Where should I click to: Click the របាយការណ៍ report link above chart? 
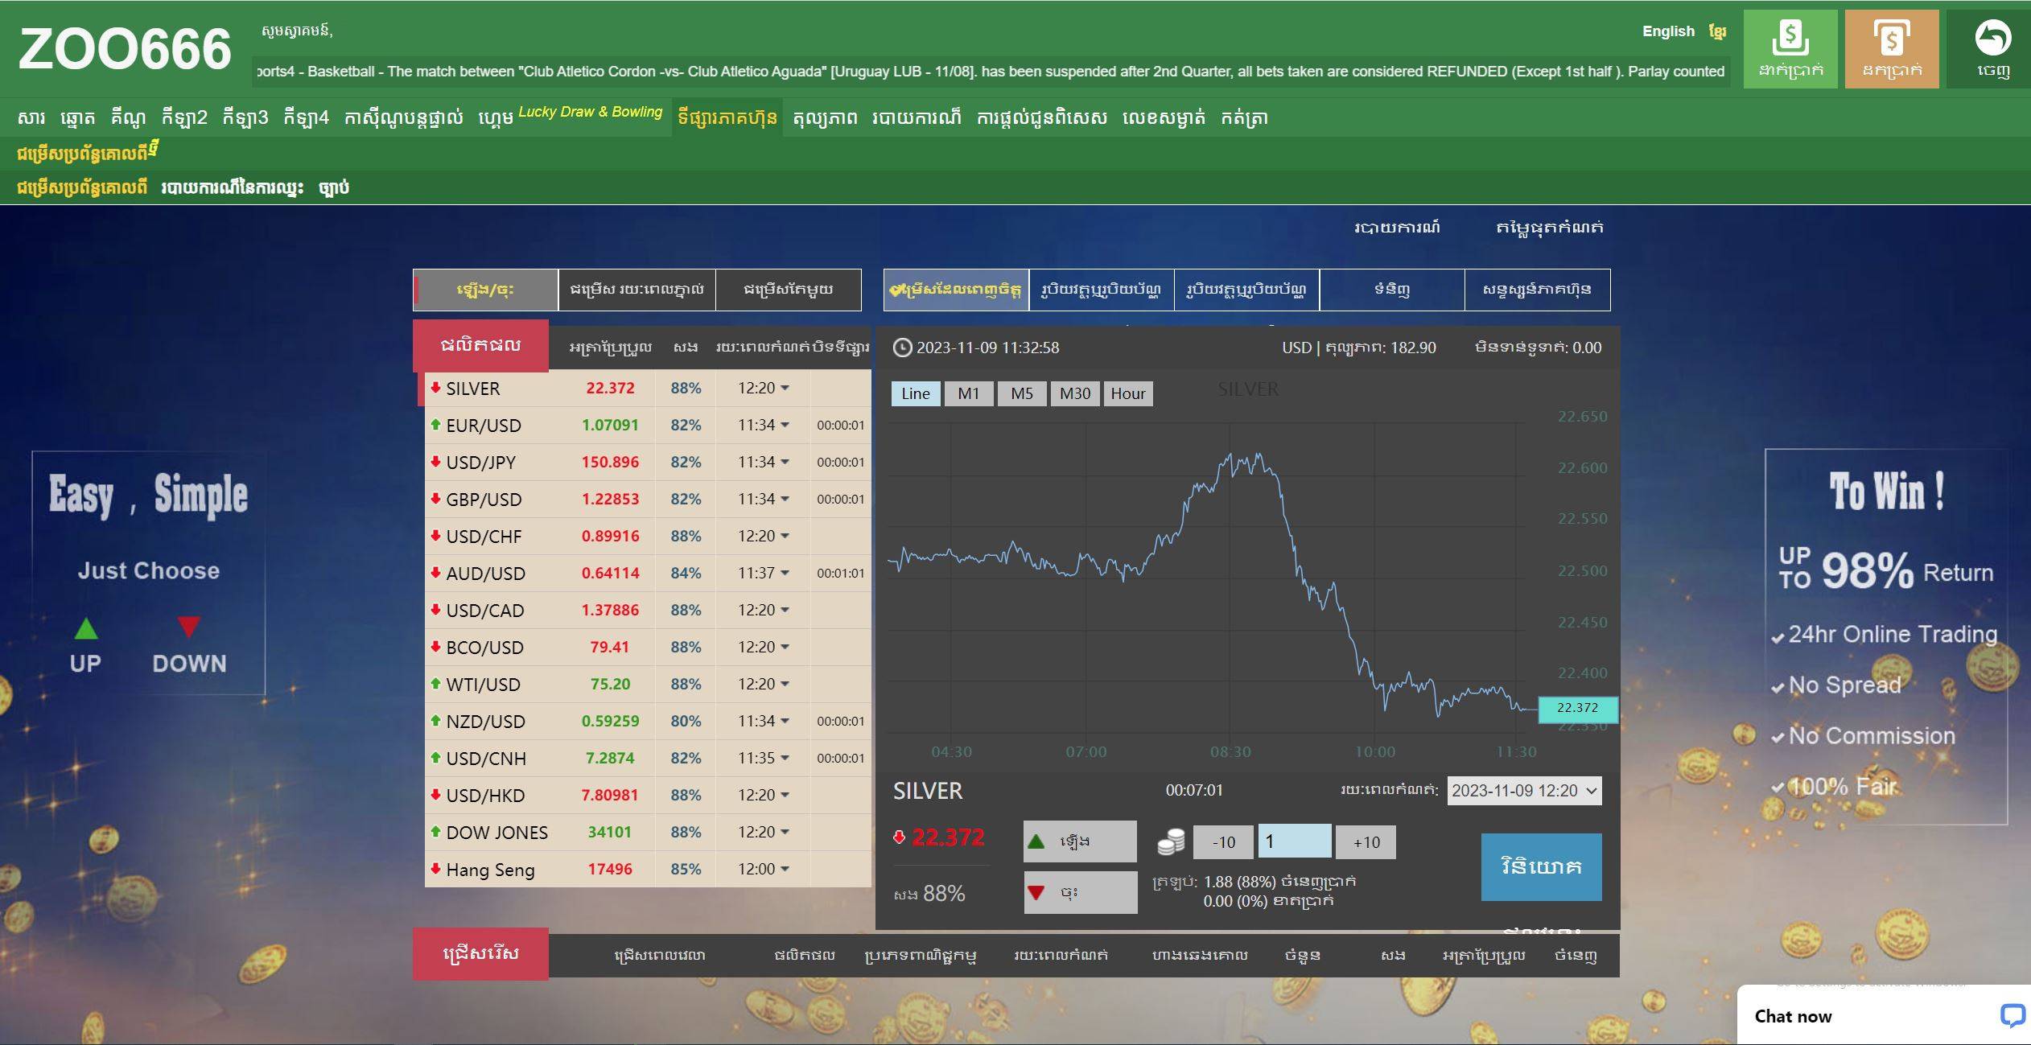coord(1397,228)
